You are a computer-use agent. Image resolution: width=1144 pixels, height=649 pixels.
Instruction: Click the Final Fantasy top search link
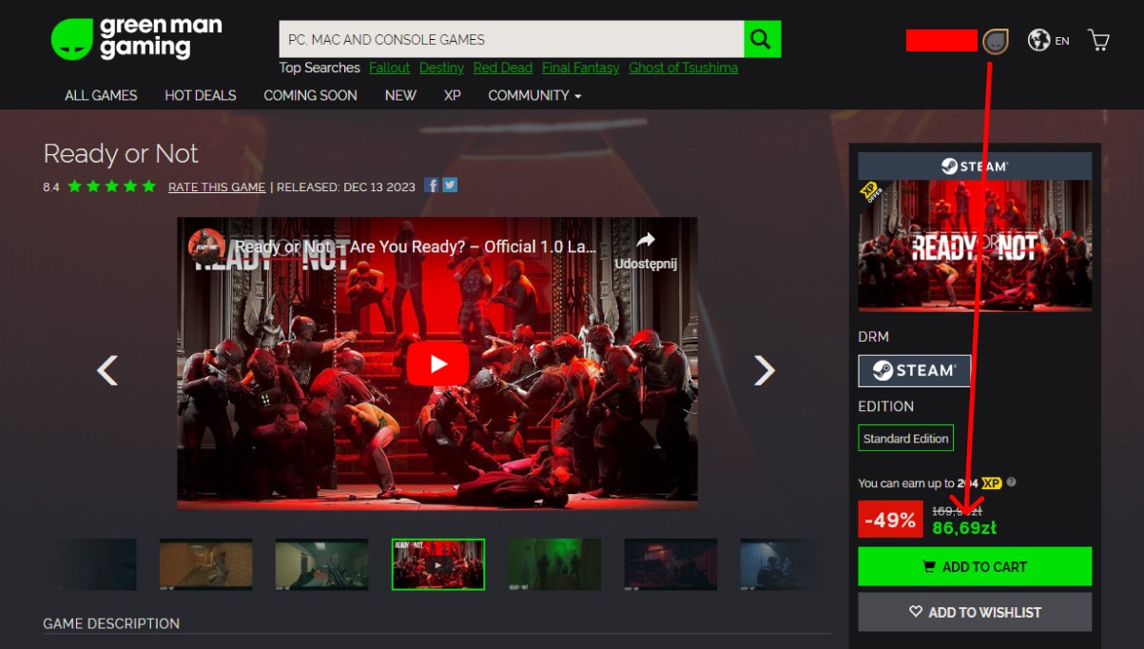[x=580, y=68]
